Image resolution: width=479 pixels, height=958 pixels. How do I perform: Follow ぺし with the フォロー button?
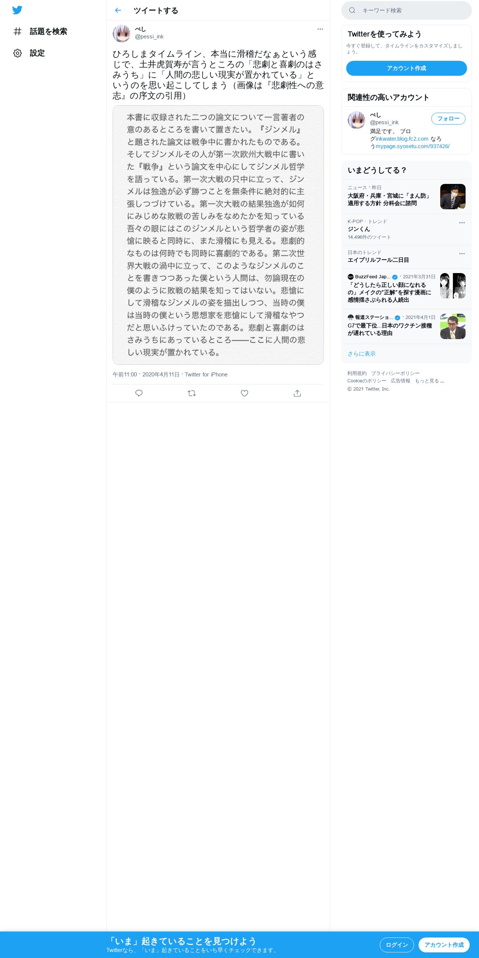coord(448,119)
